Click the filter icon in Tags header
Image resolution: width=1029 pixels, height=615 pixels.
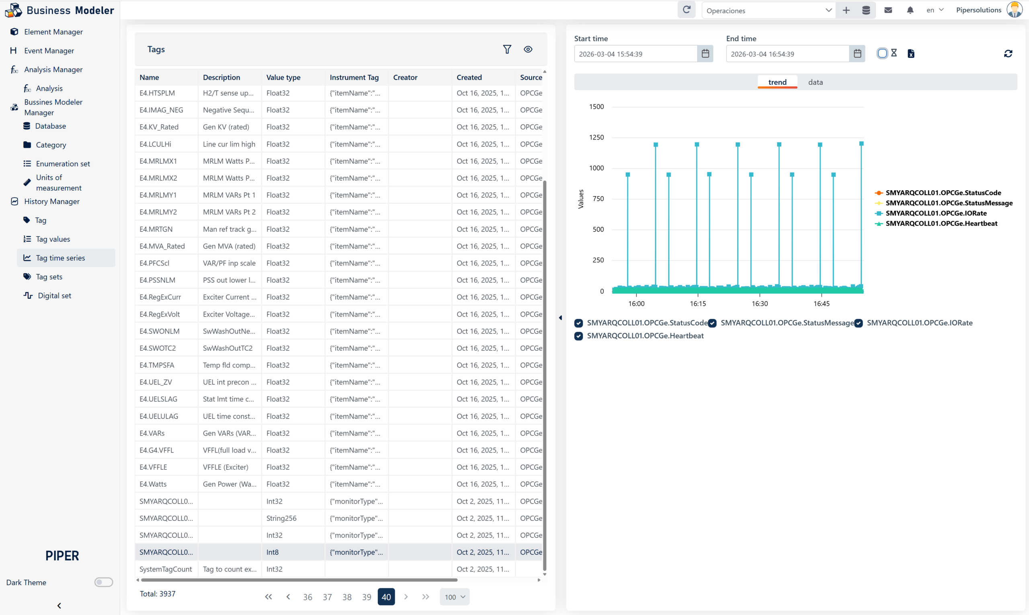click(507, 49)
